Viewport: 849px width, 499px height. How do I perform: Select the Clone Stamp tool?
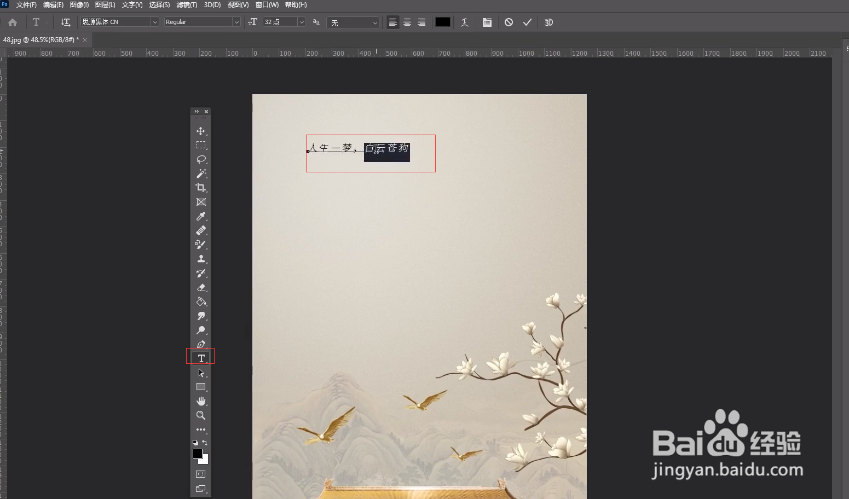point(201,259)
